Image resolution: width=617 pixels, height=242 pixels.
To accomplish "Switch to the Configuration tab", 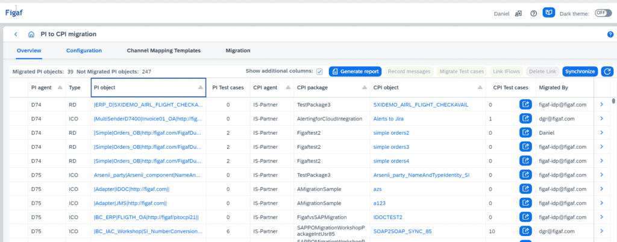I will [84, 51].
